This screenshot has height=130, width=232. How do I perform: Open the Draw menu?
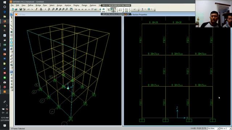coord(45,5)
